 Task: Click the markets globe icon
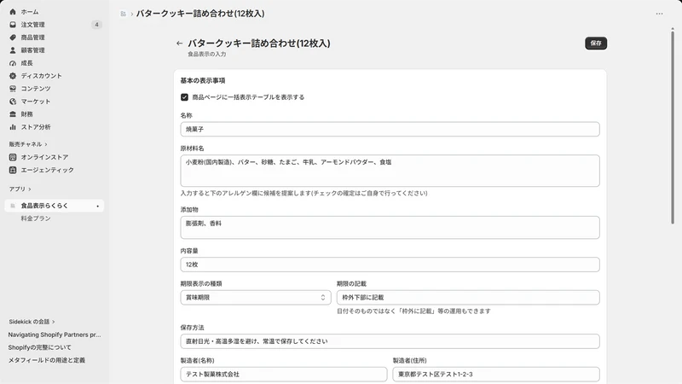coord(13,102)
